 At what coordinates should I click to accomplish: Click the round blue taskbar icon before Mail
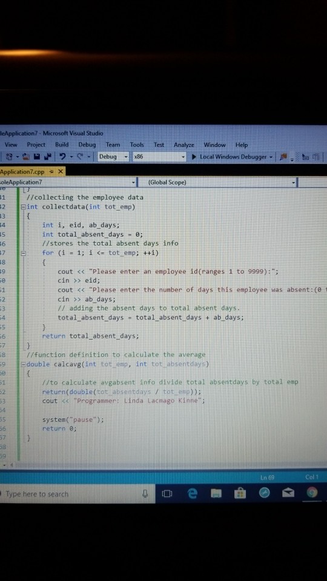(x=265, y=493)
